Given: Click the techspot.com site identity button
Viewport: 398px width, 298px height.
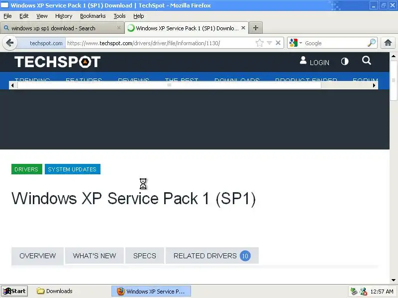Looking at the screenshot, I should (42, 43).
